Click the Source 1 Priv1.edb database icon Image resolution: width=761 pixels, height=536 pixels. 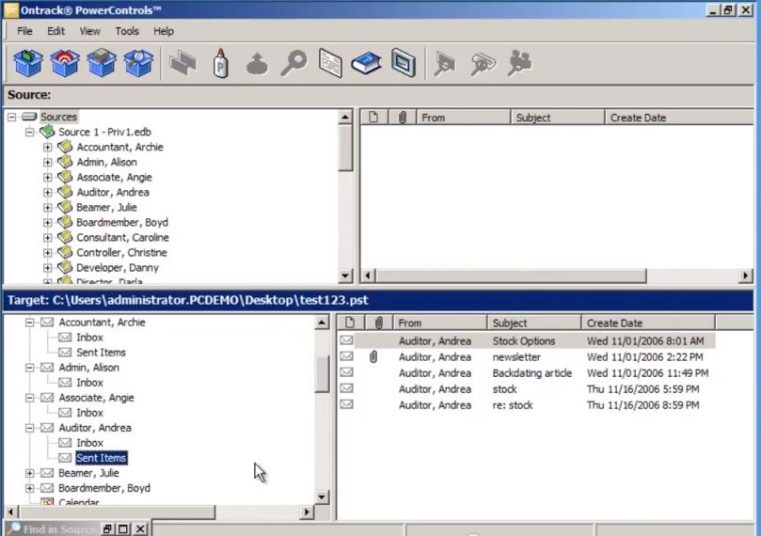[x=48, y=132]
